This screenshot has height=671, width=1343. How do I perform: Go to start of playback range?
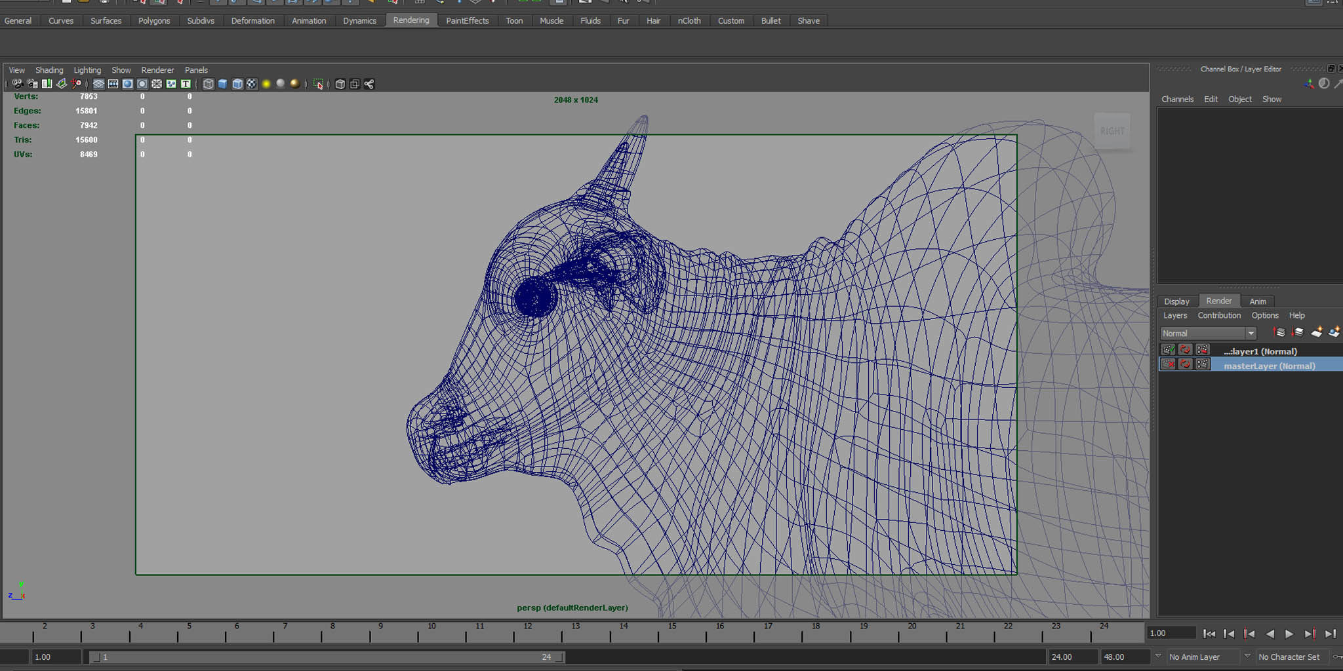[1209, 634]
